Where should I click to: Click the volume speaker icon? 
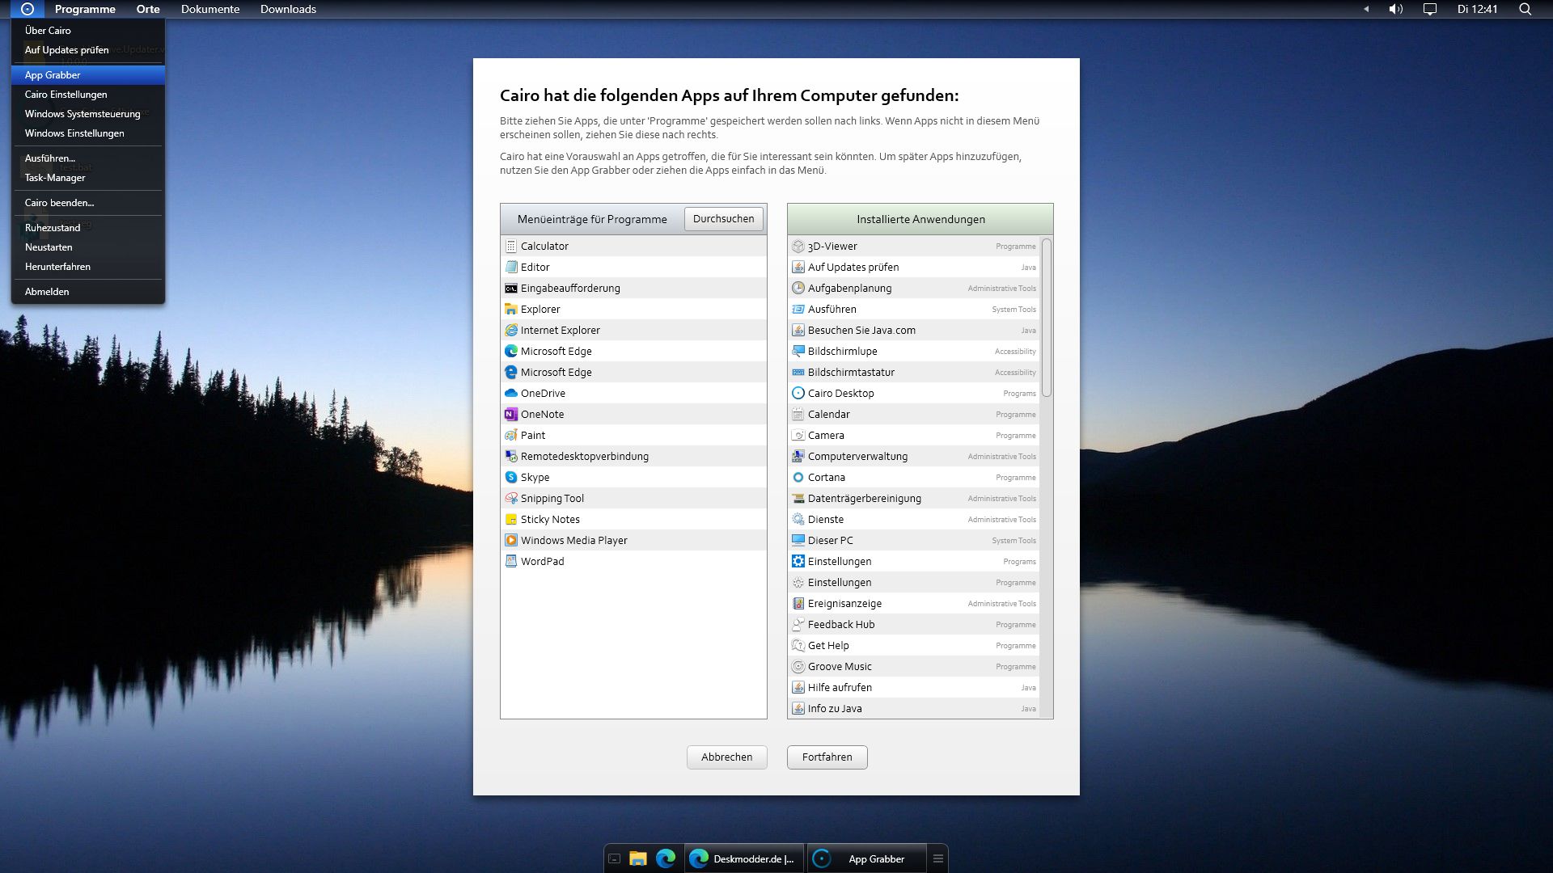(x=1395, y=9)
